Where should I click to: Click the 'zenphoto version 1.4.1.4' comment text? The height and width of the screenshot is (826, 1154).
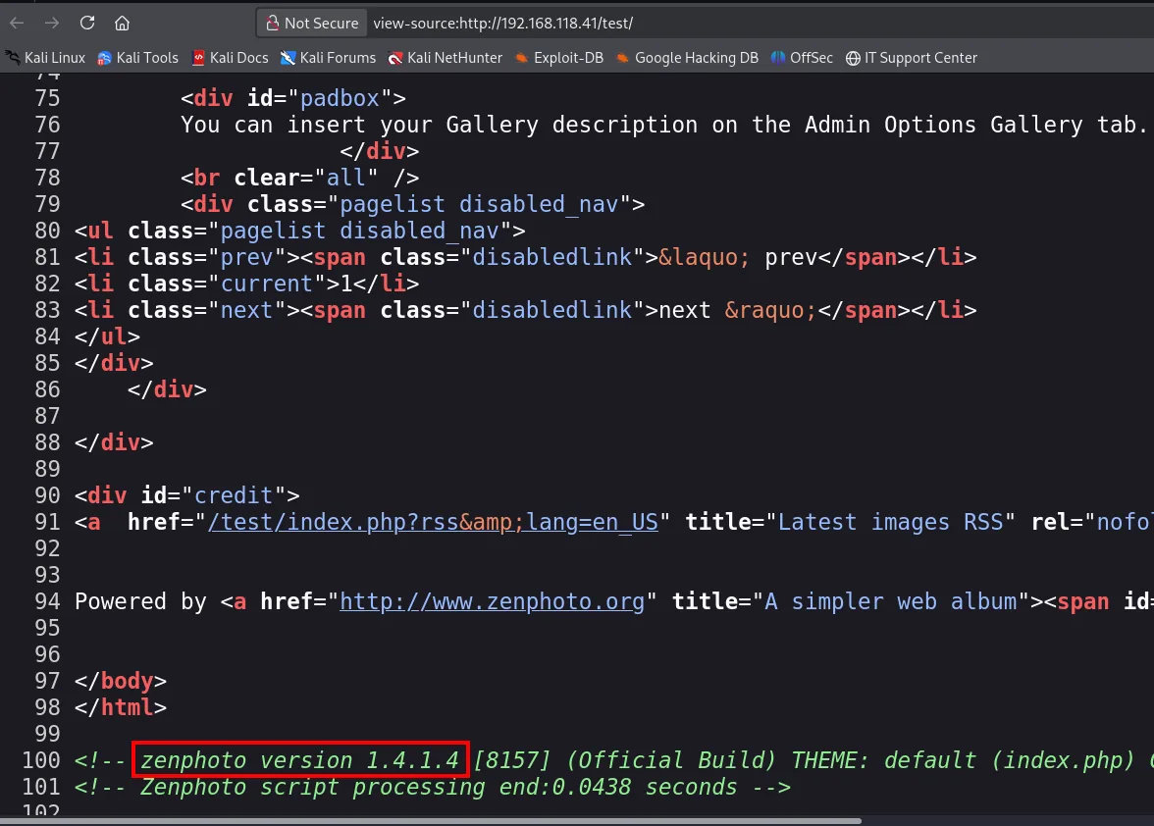tap(299, 760)
